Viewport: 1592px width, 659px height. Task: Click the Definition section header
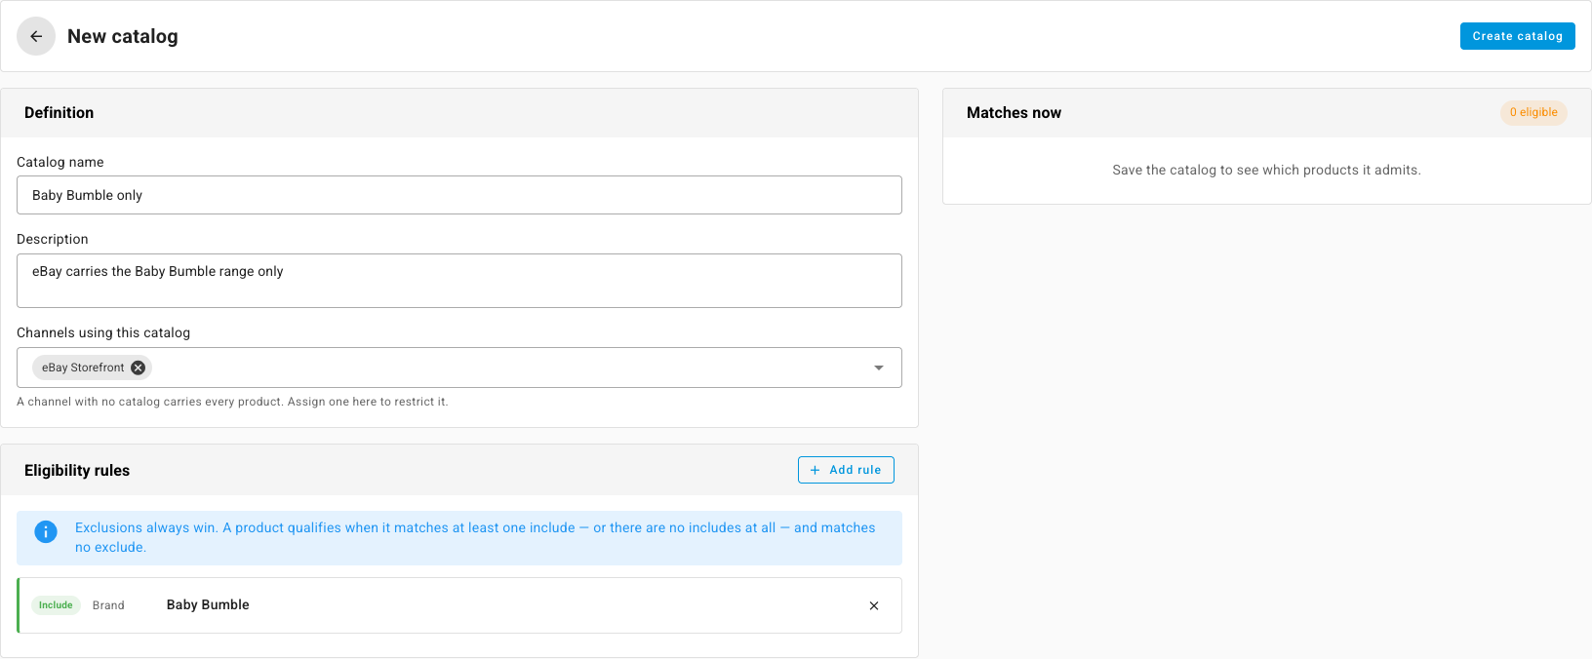pos(60,113)
